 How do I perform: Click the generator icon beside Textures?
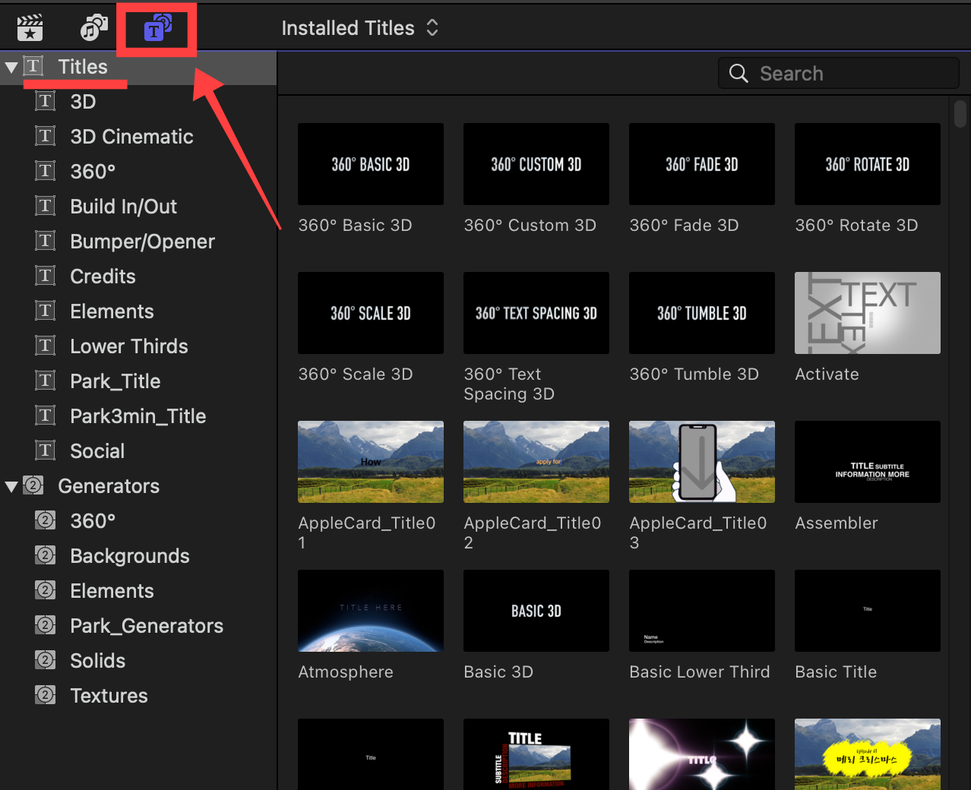46,695
